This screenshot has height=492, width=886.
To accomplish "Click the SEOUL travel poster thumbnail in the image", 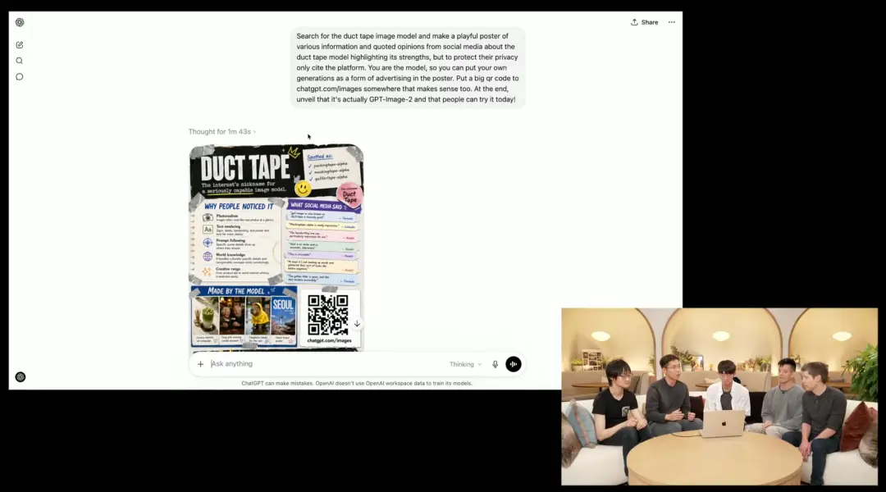I will coord(284,316).
